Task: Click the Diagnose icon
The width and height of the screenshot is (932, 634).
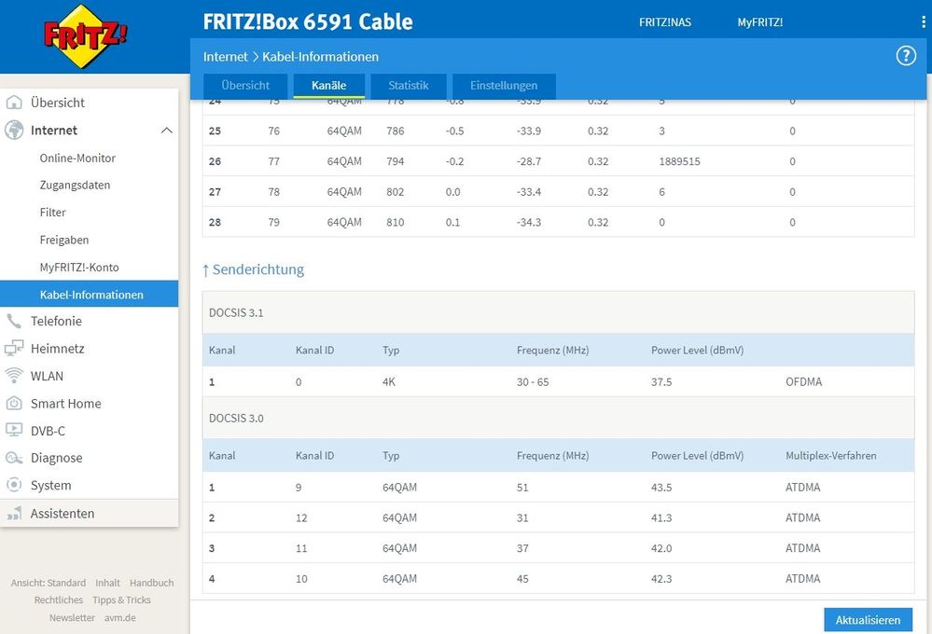Action: pyautogui.click(x=14, y=458)
